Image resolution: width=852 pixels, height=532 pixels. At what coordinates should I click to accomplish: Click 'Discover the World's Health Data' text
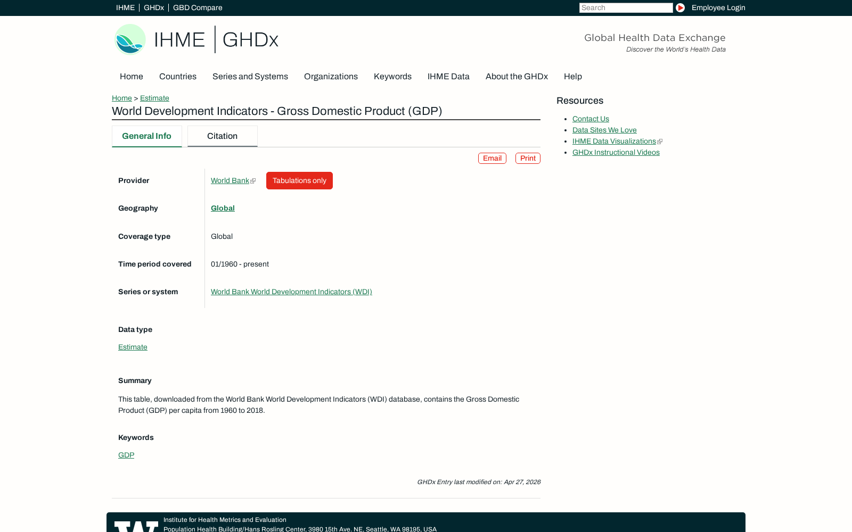coord(676,49)
